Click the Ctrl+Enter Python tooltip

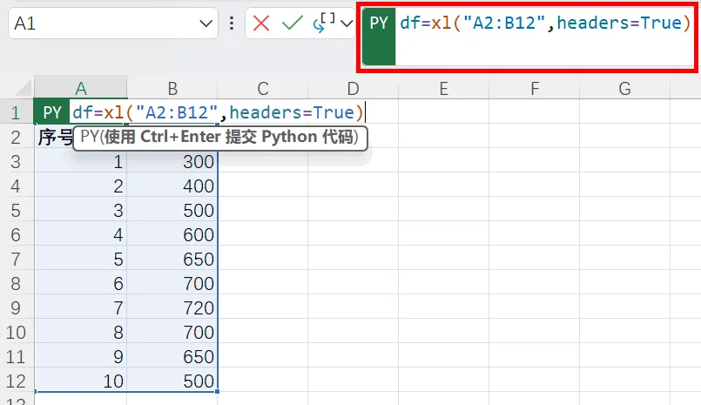[x=220, y=138]
